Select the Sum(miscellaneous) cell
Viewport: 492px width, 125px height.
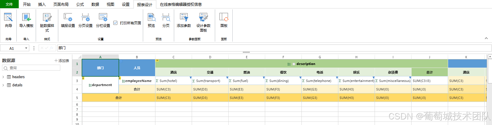[x=393, y=81]
